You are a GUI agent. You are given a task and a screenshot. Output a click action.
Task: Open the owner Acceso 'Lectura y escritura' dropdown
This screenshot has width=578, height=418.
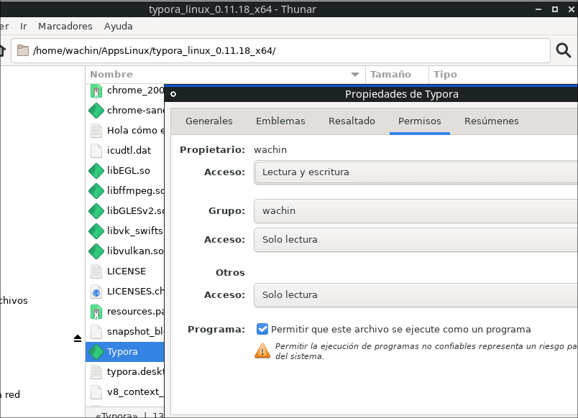416,172
